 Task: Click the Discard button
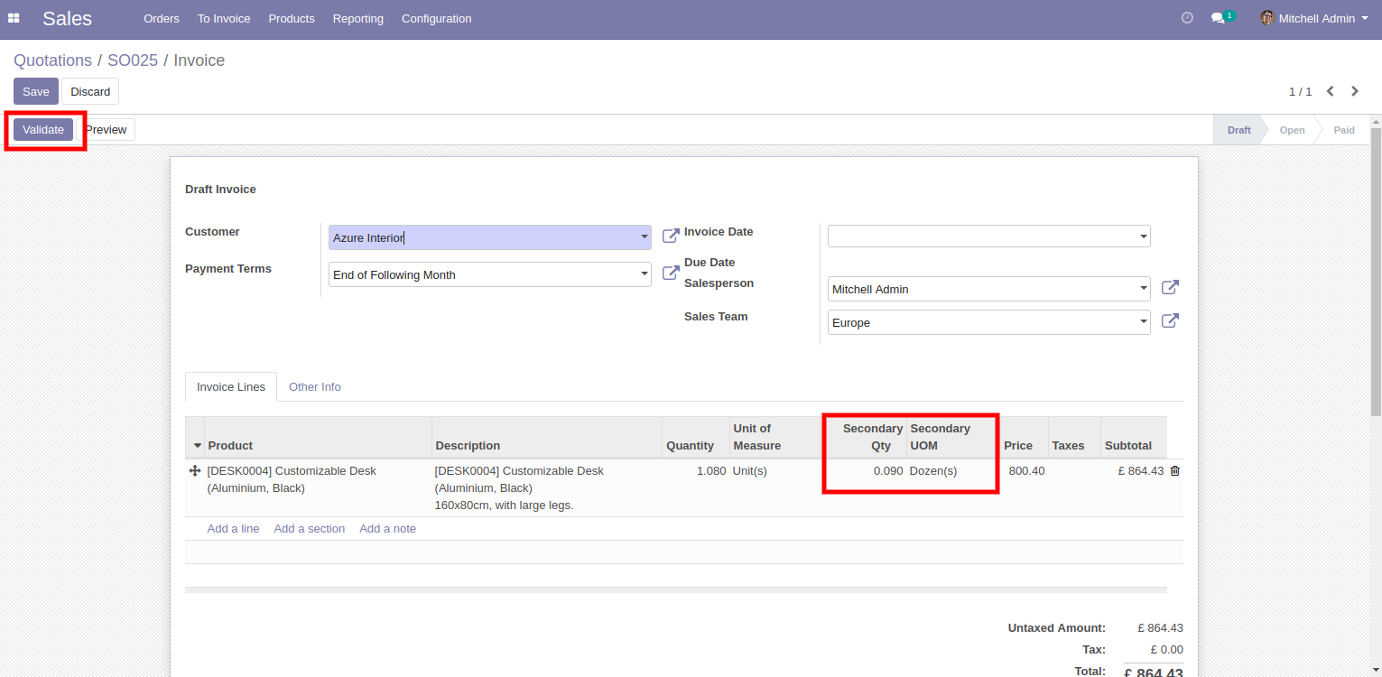(x=90, y=91)
